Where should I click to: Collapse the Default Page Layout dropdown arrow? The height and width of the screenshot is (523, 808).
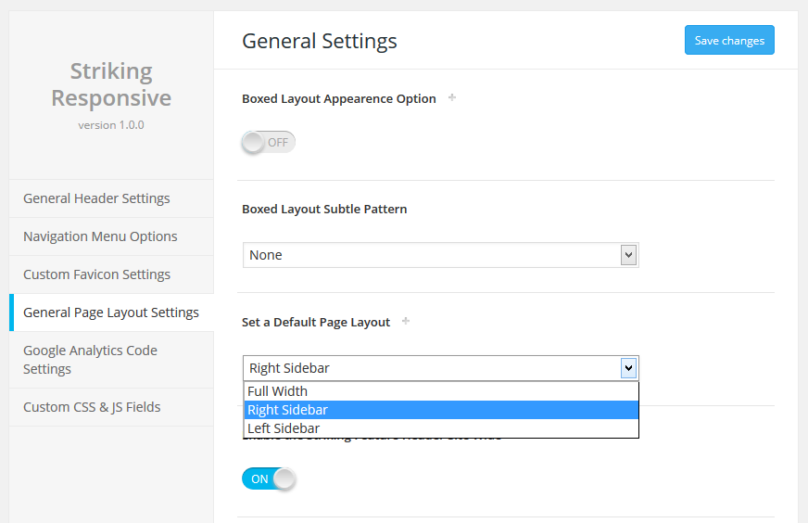[628, 368]
